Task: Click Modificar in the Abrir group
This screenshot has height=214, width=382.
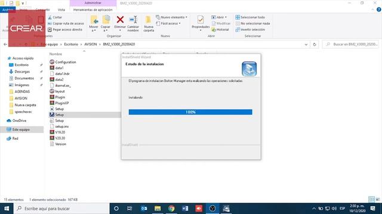Action: 221,24
